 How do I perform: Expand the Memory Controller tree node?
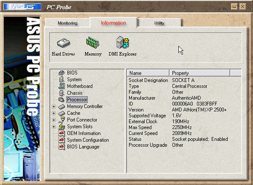pos(54,106)
